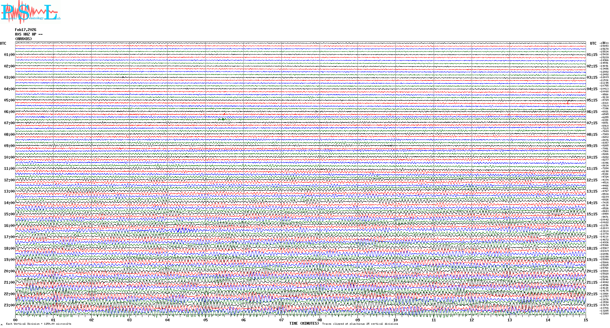Click the PSL Seismology Lab logo
The image size is (610, 328).
[30, 12]
